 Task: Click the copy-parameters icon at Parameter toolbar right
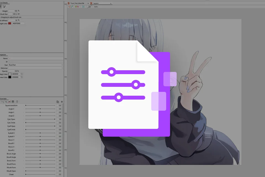pos(58,102)
